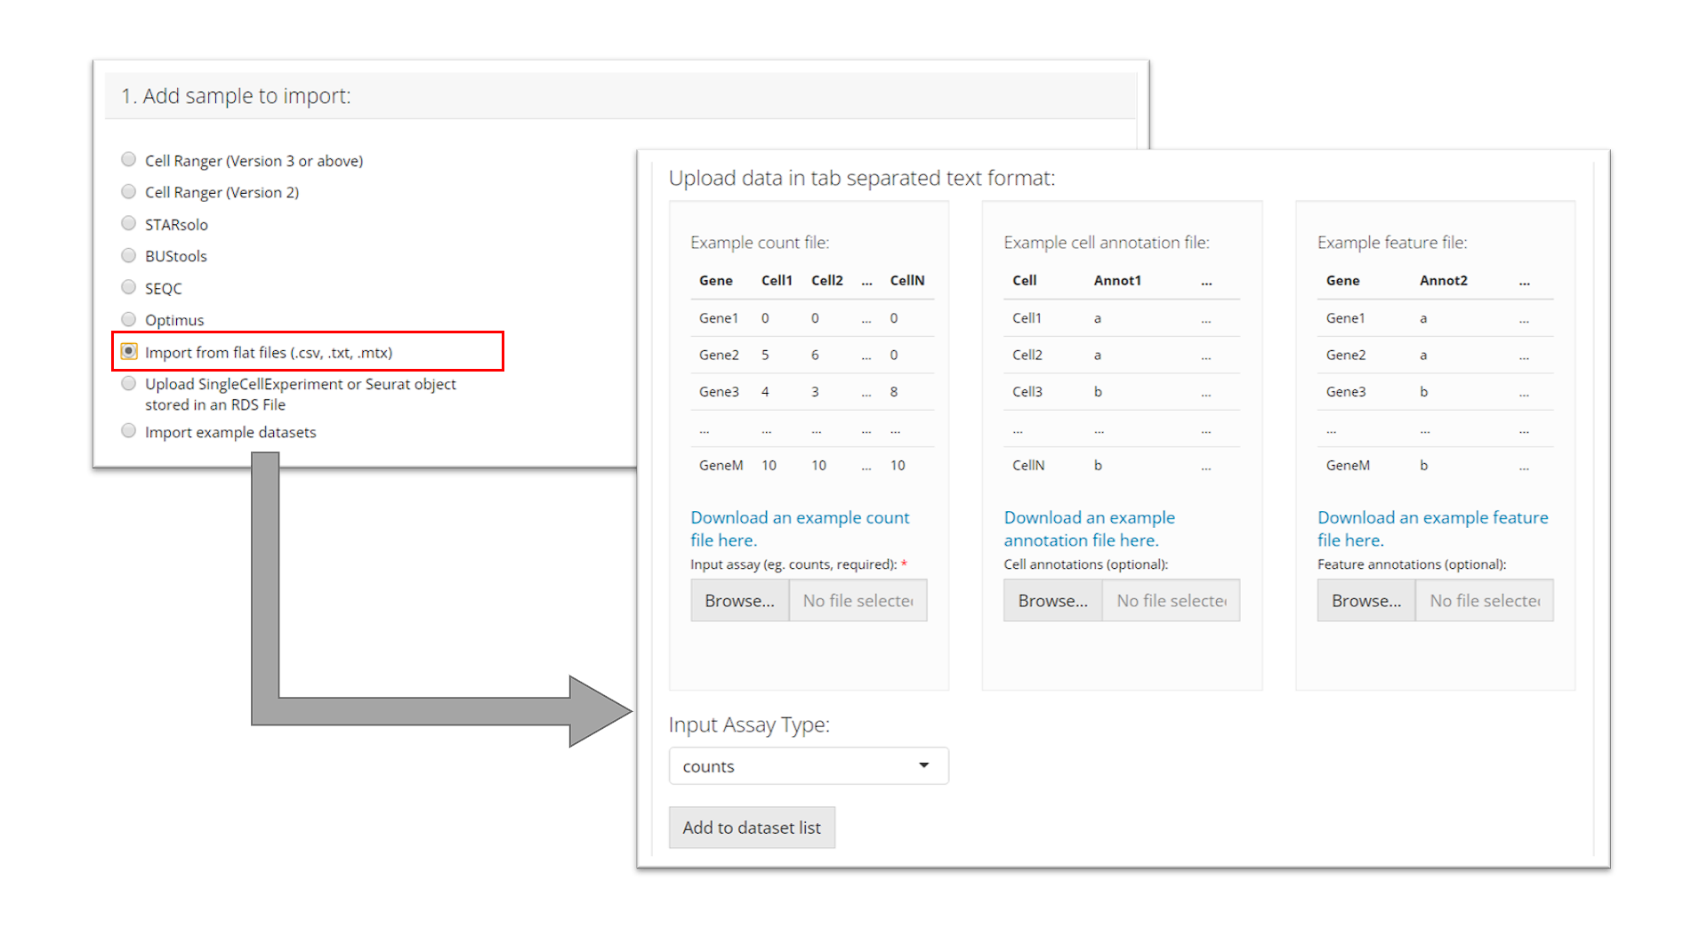The height and width of the screenshot is (928, 1708).
Task: Select the Optimus radio option
Action: (129, 320)
